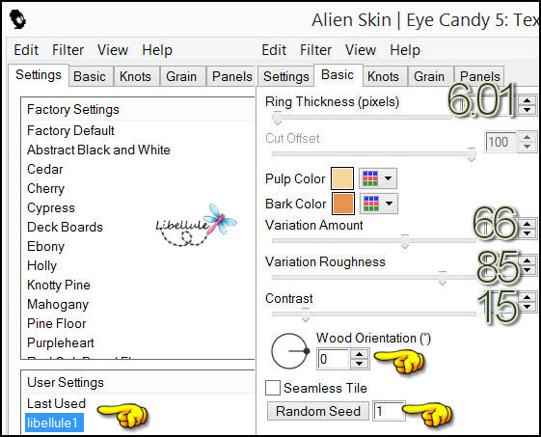Viewport: 541px width, 437px height.
Task: Switch to the right Settings tab
Action: click(x=286, y=76)
